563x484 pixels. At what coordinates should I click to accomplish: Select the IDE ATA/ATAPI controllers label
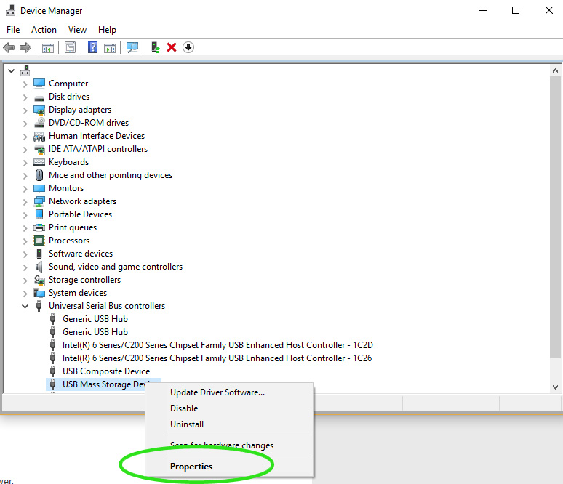98,149
